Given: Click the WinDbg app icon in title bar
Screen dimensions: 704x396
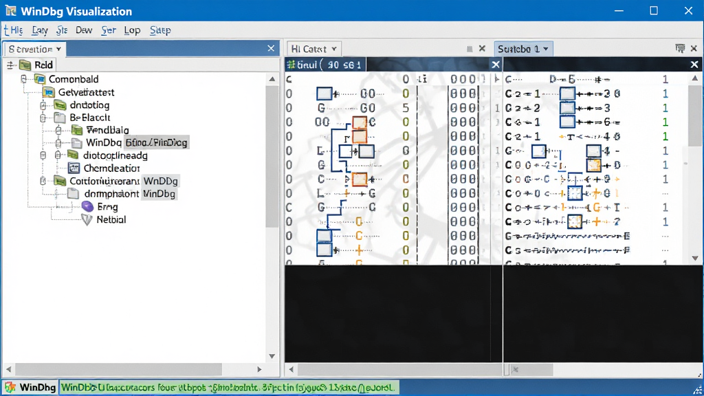Looking at the screenshot, I should tap(11, 11).
